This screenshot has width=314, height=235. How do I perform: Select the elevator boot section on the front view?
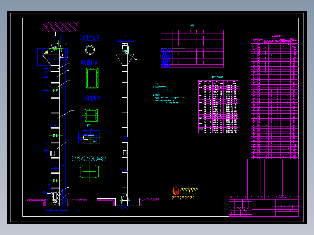click(55, 197)
